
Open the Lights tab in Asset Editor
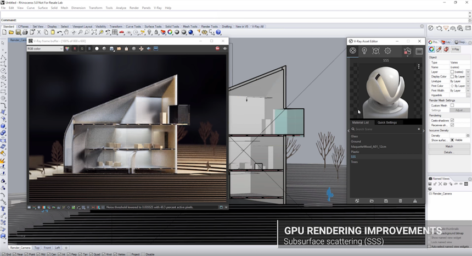click(x=364, y=51)
